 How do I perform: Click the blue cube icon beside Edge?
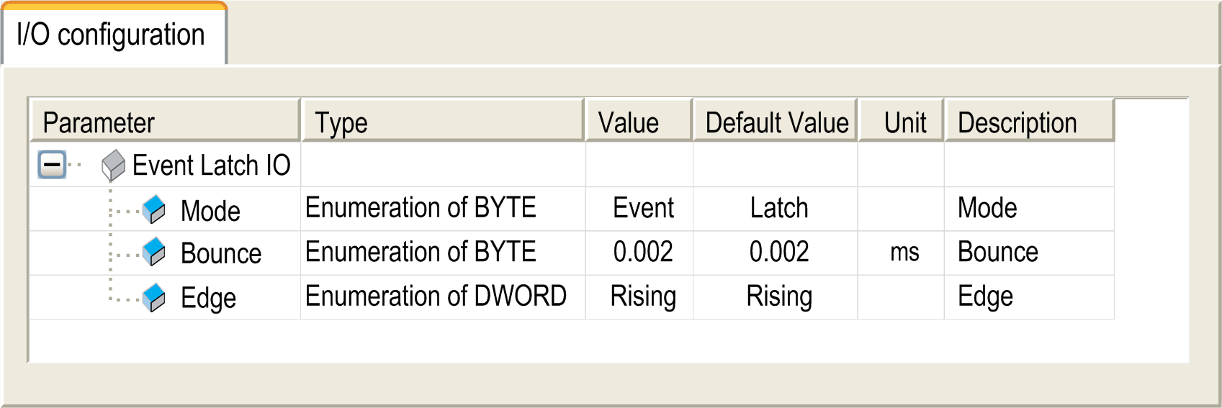click(x=153, y=297)
